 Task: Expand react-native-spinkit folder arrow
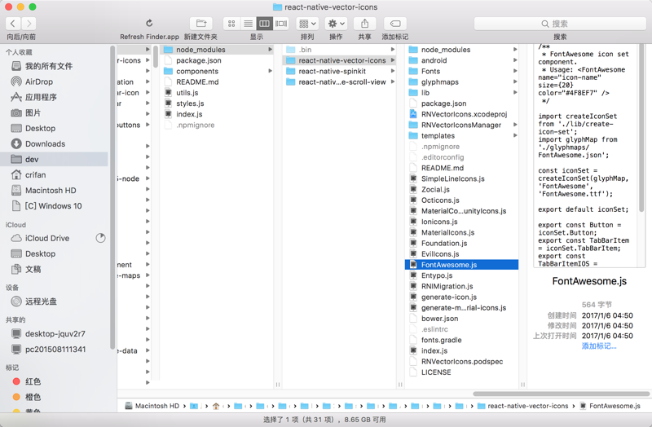pos(393,71)
